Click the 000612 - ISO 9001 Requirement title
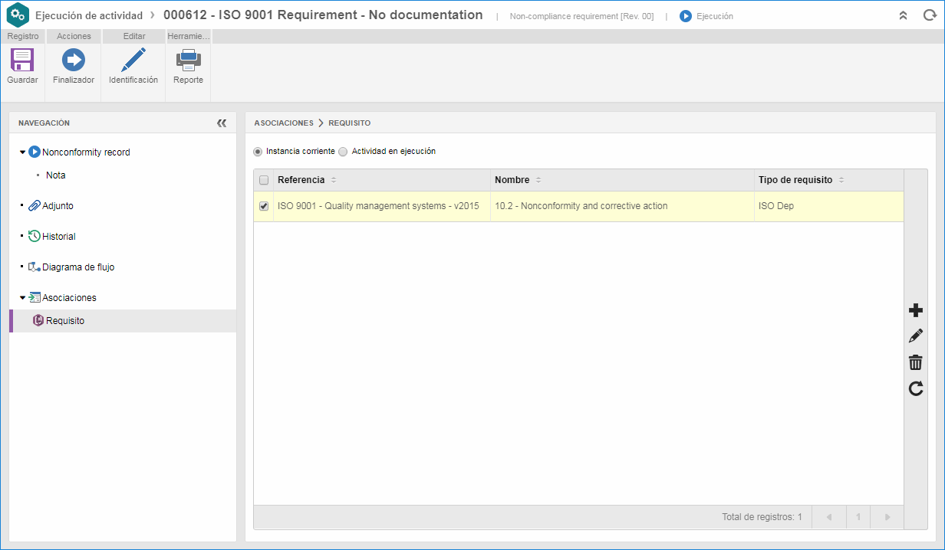 [323, 15]
